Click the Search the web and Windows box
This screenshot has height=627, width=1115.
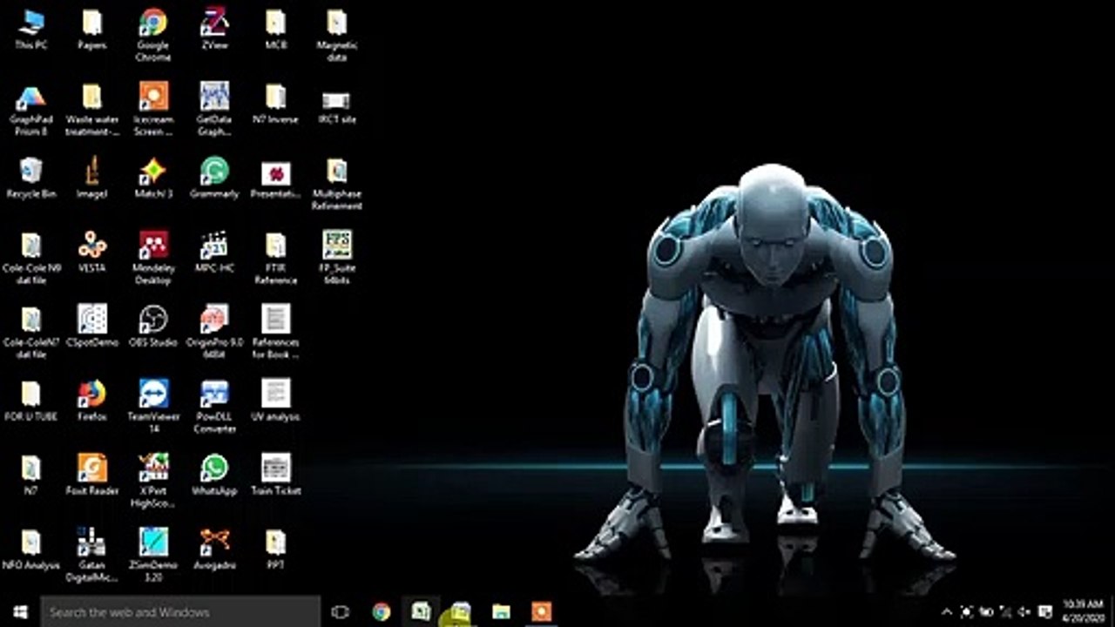coord(181,612)
